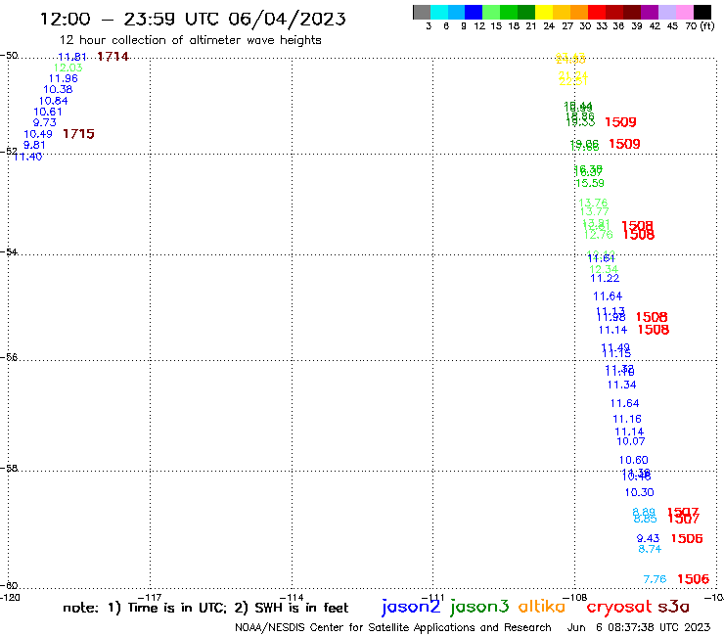
Task: Select the red time 1508 beside 11.14
Action: pos(654,330)
